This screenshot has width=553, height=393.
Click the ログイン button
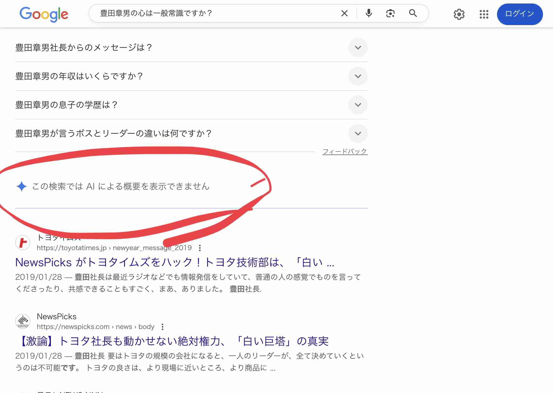pos(519,14)
